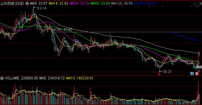Select the green MA55: 33.65 label
The height and width of the screenshot is (105, 202).
coord(100,3)
